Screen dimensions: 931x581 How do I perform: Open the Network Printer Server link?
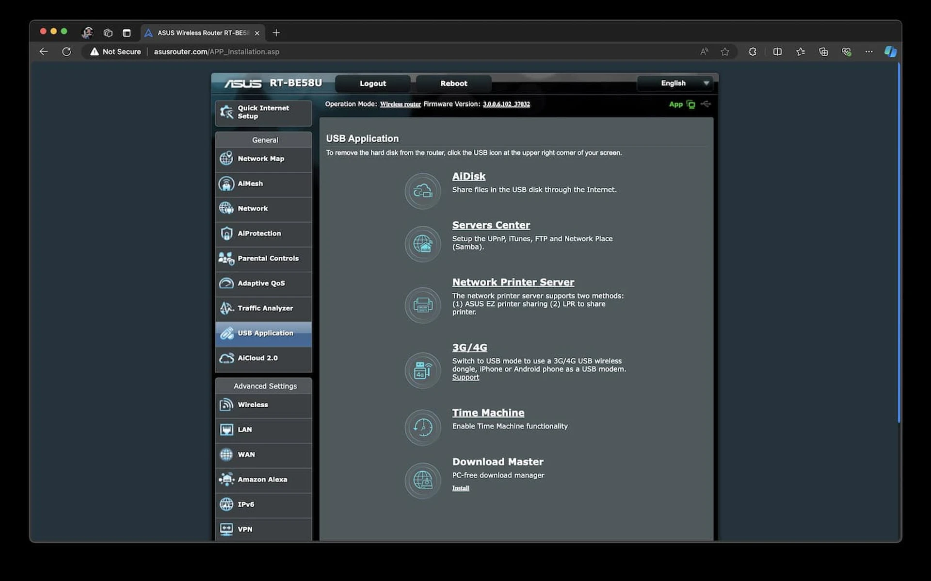513,282
